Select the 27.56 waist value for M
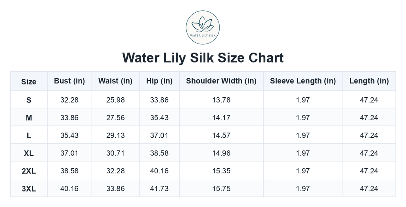 coord(115,118)
